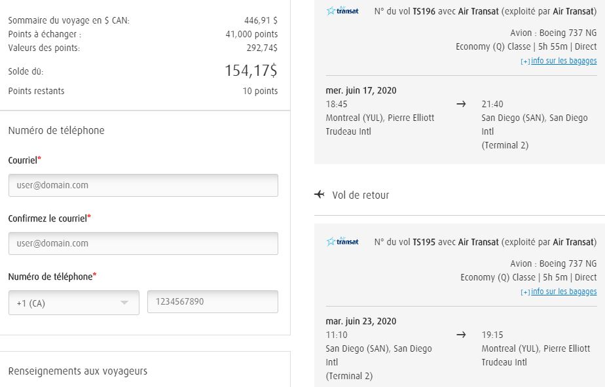
Task: Click the 'Confirmez le courriel' input field
Action: point(141,243)
